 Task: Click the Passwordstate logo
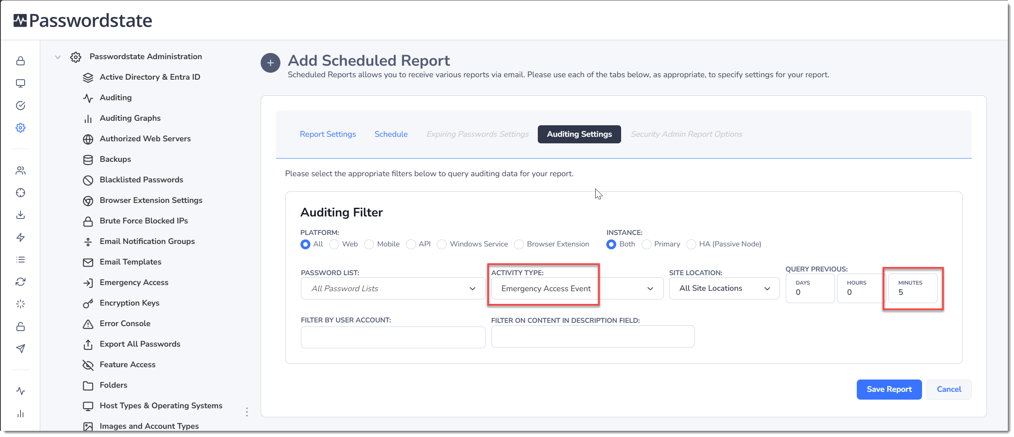(83, 21)
